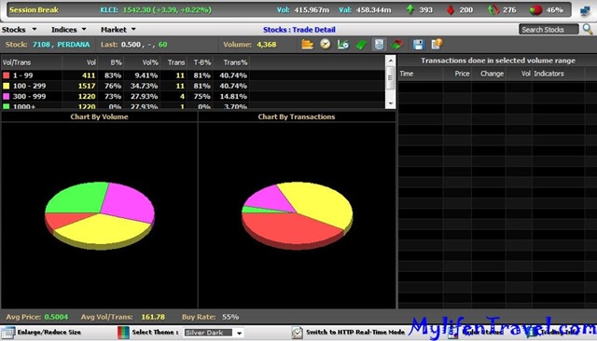Click the chart icon in stock toolbar
Image resolution: width=597 pixels, height=341 pixels.
click(x=342, y=45)
